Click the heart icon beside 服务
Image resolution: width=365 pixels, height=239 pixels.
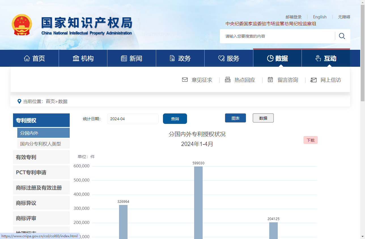click(x=221, y=59)
